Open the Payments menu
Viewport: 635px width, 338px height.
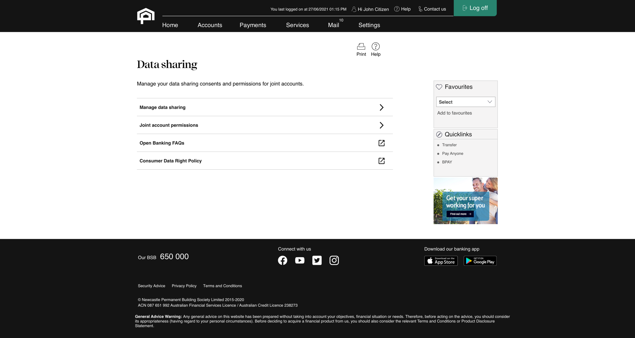[x=253, y=25]
